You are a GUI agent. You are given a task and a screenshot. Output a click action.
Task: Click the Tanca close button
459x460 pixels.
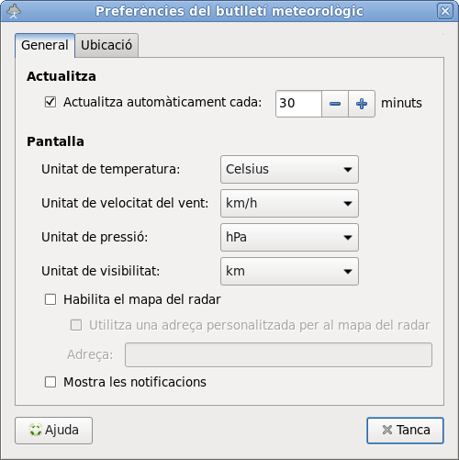coord(405,431)
